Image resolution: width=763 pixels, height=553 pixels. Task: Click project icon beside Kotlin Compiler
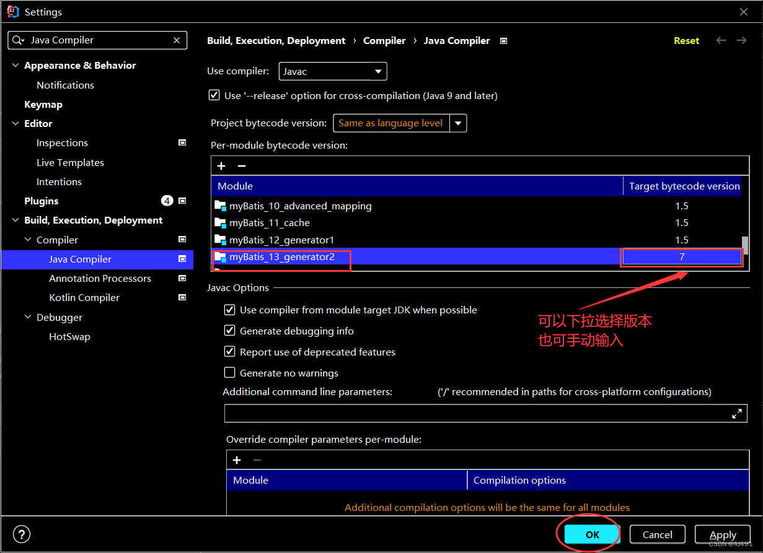(182, 297)
